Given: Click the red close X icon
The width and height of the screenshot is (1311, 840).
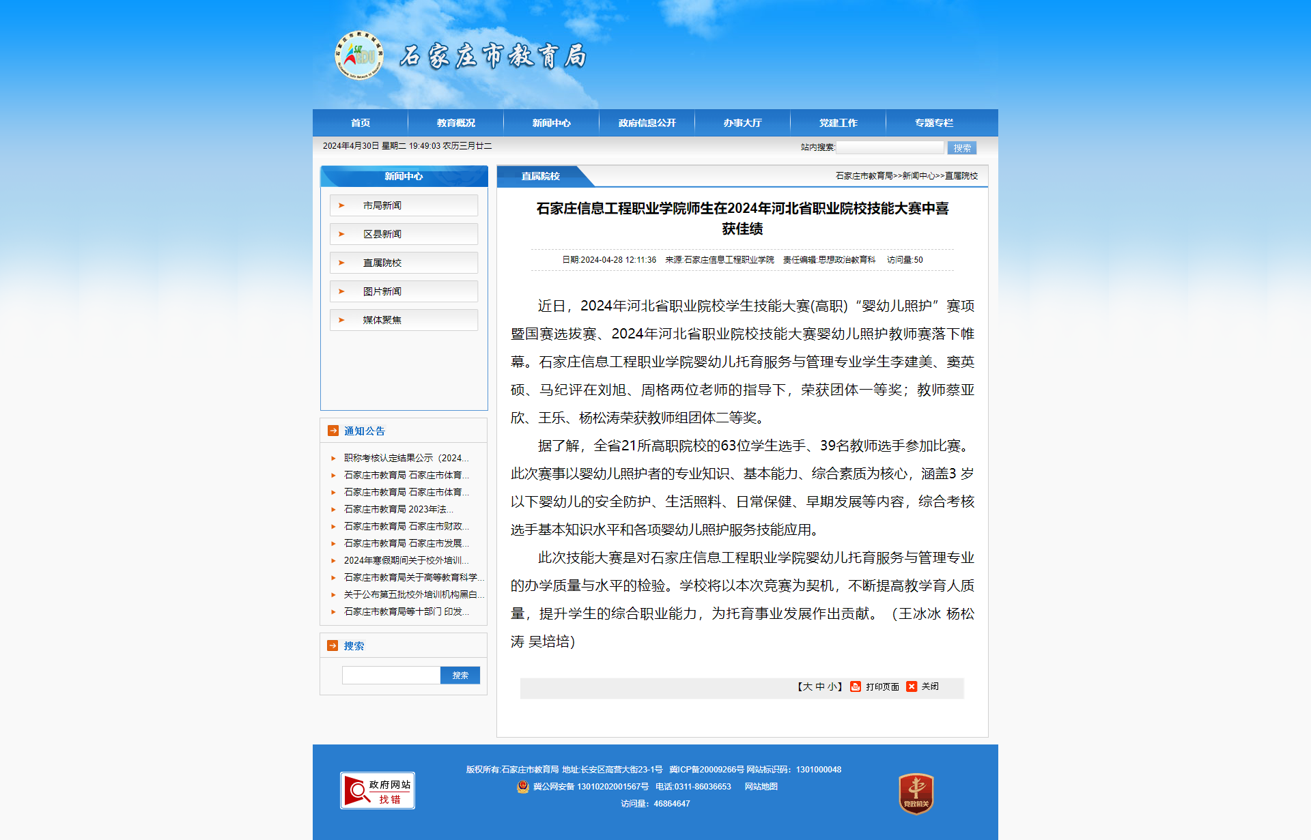Looking at the screenshot, I should point(912,686).
